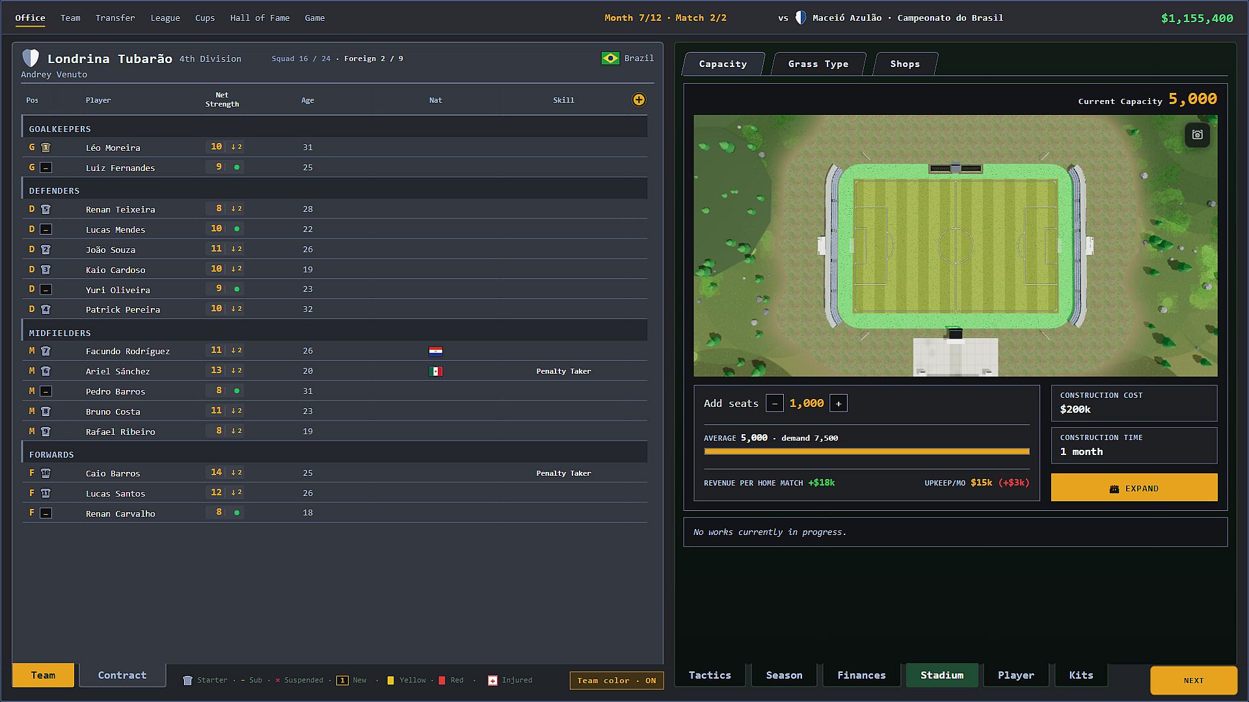The height and width of the screenshot is (702, 1249).
Task: Click Caio Barros's starter shirt icon
Action: click(x=46, y=473)
